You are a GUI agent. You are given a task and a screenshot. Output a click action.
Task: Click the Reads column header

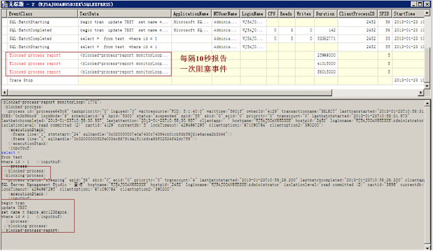(x=287, y=13)
